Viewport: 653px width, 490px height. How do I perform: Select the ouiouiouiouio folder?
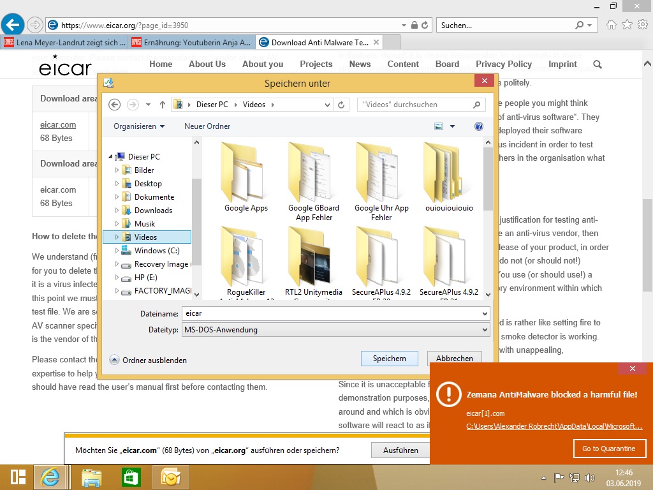pyautogui.click(x=449, y=177)
